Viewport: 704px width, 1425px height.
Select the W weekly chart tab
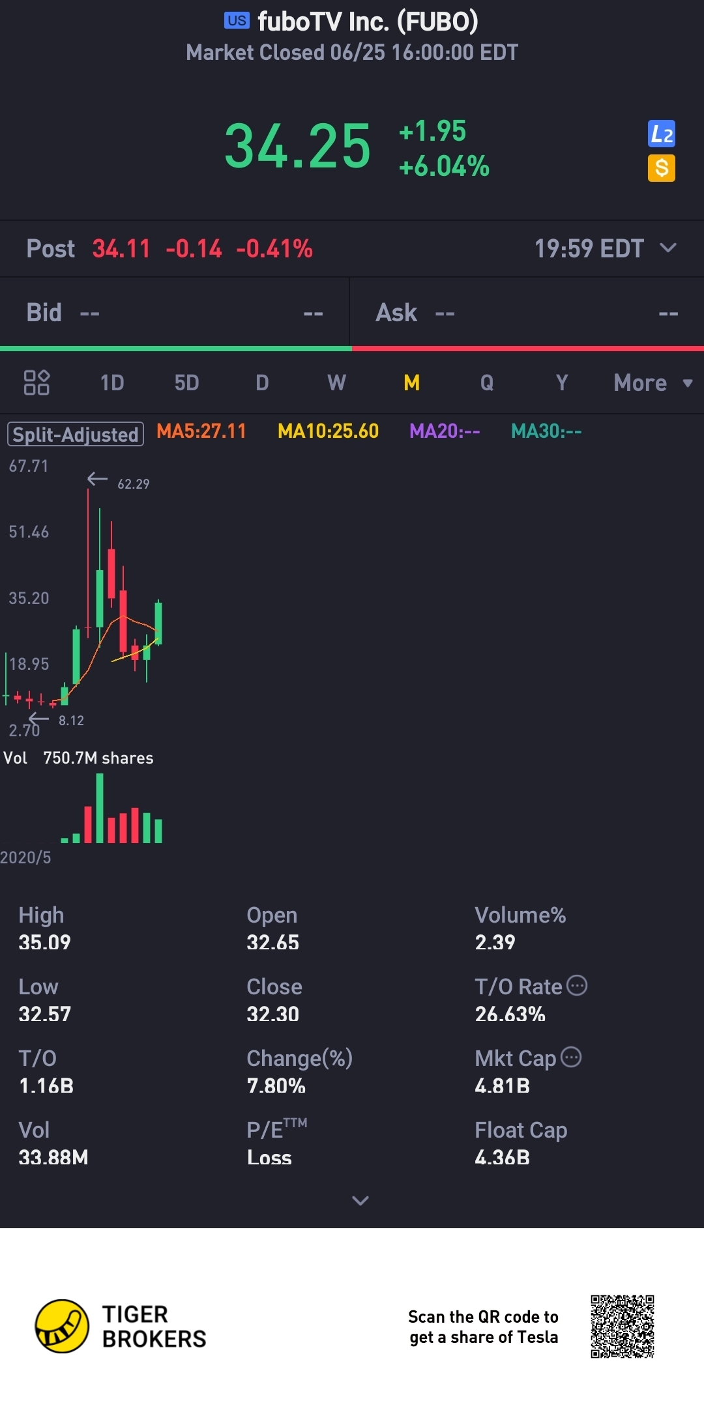point(336,382)
